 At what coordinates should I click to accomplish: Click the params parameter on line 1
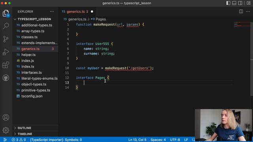click(132, 24)
